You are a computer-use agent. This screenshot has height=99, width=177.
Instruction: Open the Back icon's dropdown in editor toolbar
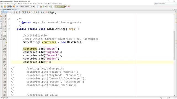pos(18,12)
